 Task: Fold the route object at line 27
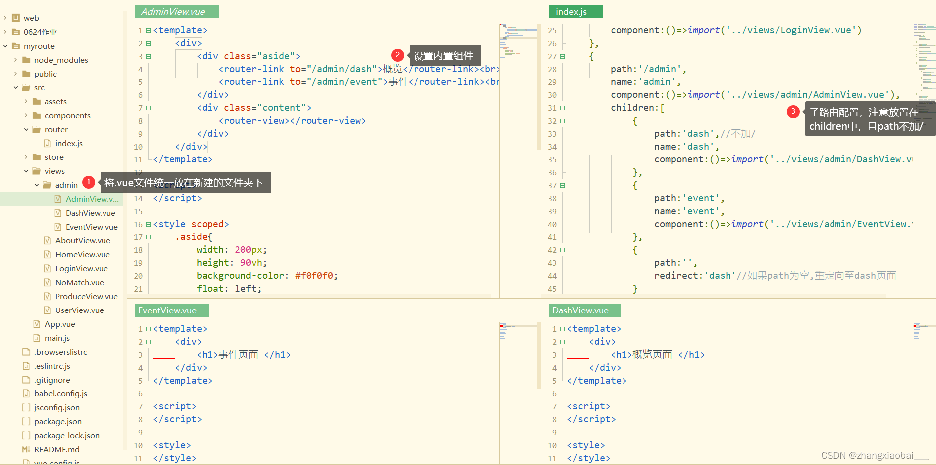coord(562,56)
